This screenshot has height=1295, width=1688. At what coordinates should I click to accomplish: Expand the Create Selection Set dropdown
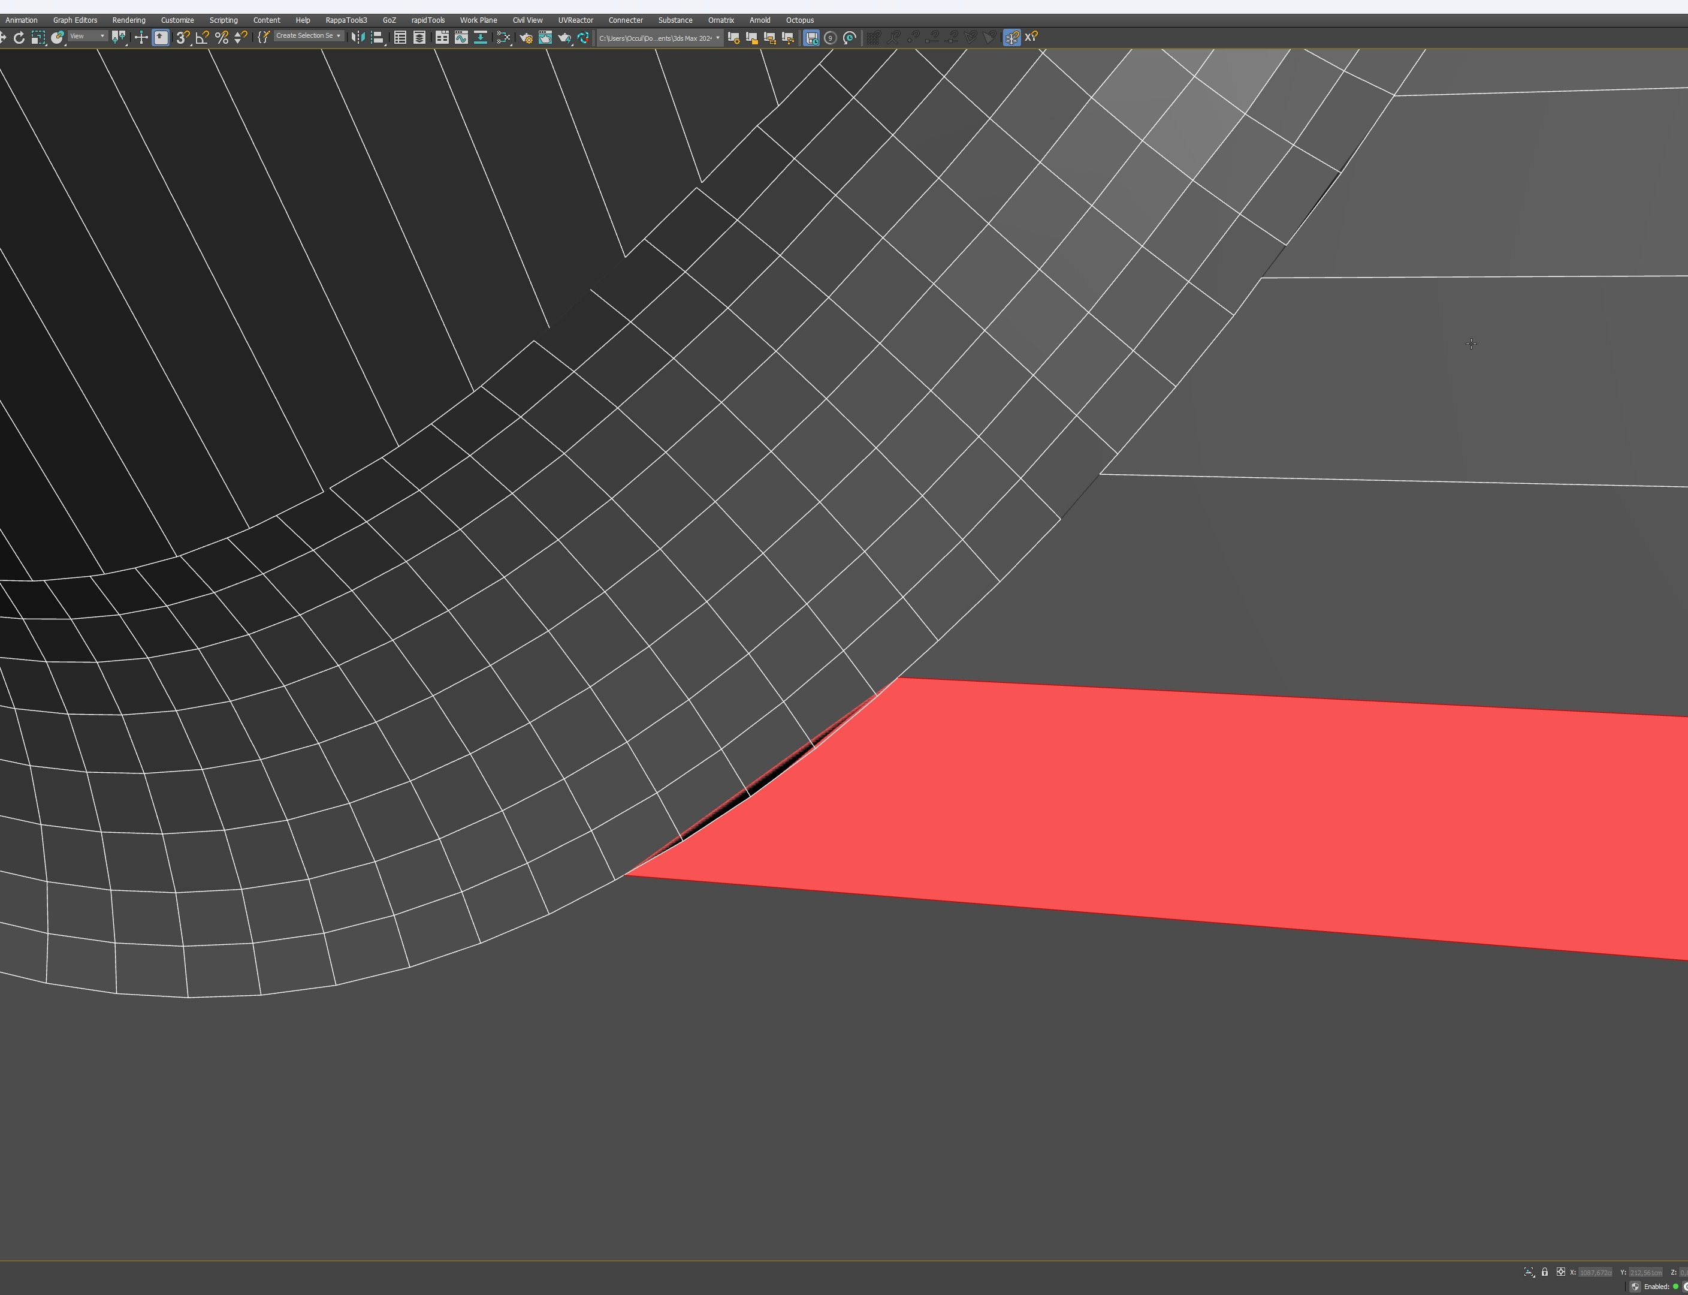click(x=338, y=35)
